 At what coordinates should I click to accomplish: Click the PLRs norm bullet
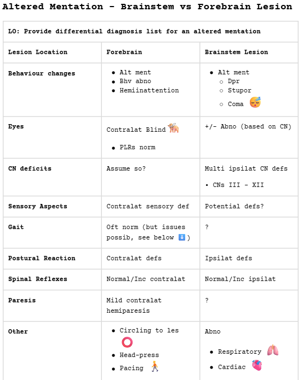[138, 147]
